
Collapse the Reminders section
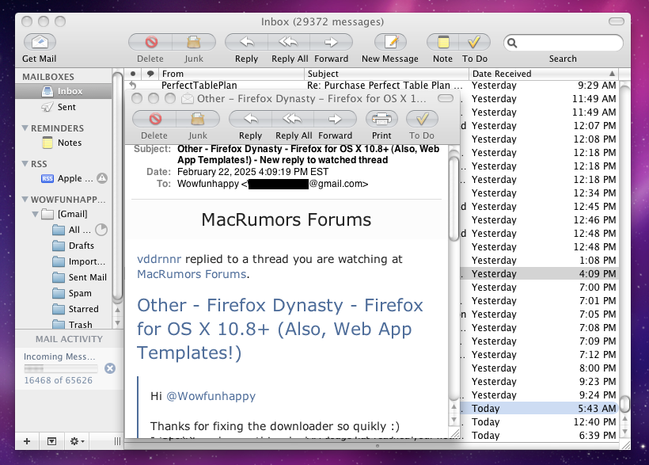(x=25, y=128)
